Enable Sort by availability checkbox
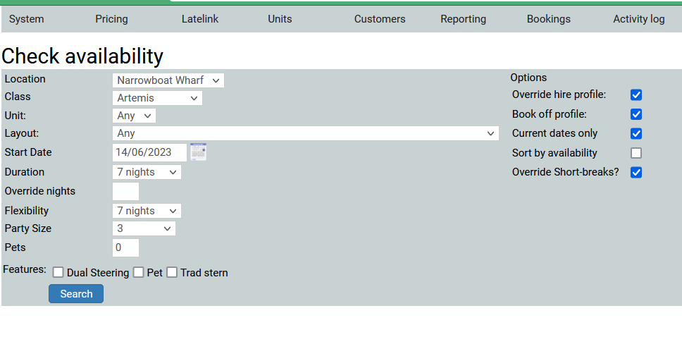The image size is (682, 349). pyautogui.click(x=636, y=153)
